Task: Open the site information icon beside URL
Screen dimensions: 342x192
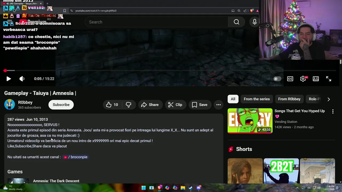Action: coord(71,11)
